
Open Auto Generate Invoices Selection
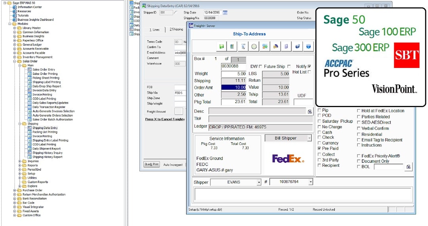coord(53,111)
